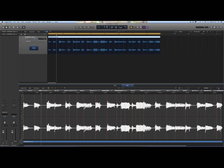Open the Library panel from control bar
This screenshot has height=168, width=224.
pyautogui.click(x=3, y=27)
